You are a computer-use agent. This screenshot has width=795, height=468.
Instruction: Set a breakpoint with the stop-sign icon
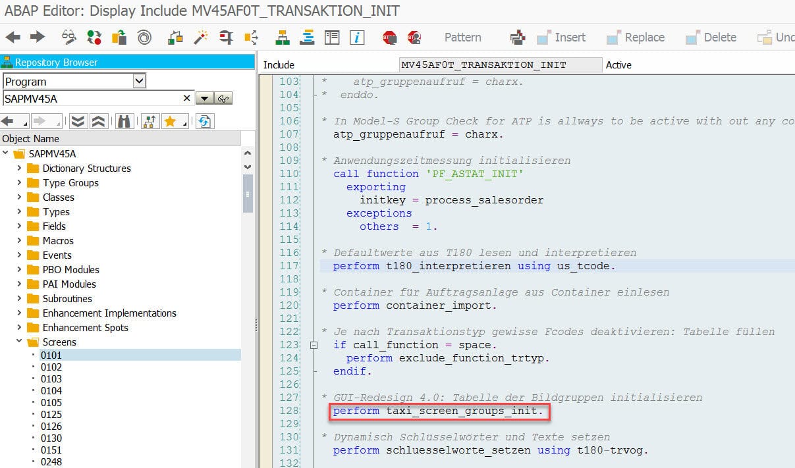click(x=389, y=38)
